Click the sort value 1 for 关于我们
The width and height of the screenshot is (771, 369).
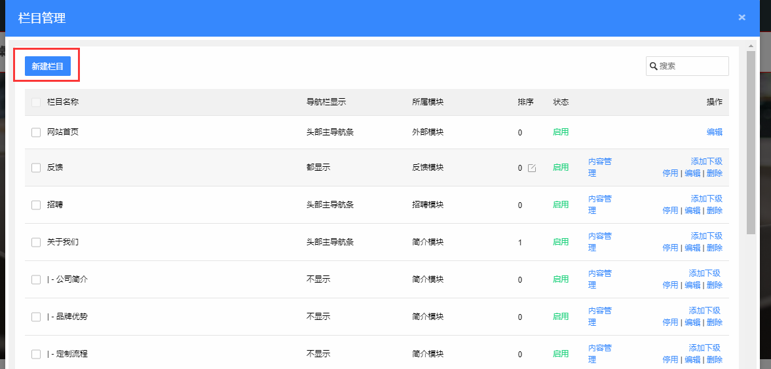[x=519, y=243]
